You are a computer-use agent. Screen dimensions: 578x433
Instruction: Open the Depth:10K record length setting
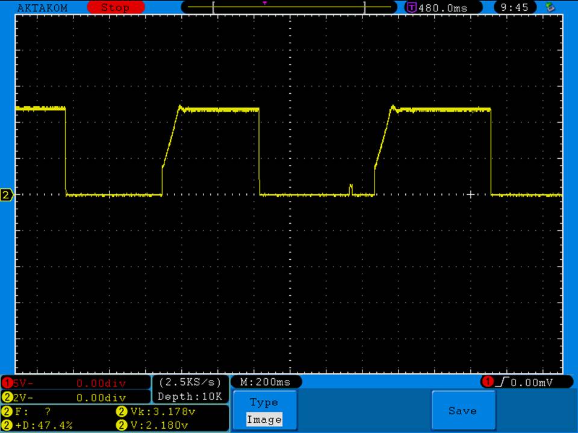[190, 397]
